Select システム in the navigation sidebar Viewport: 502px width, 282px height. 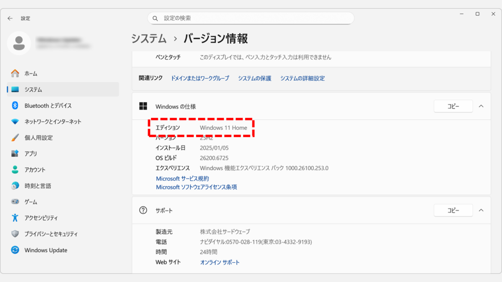point(33,90)
